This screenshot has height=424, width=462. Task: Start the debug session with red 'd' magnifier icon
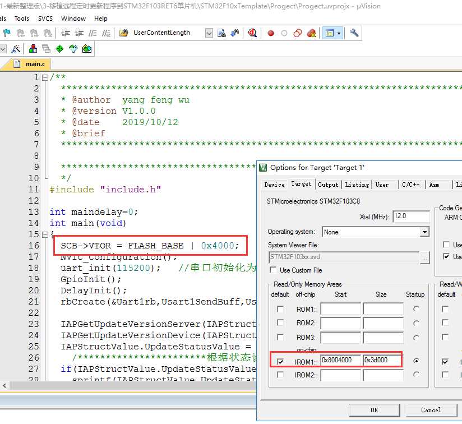click(x=252, y=33)
